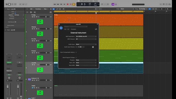Enable the Capture Recording button
The height and width of the screenshot is (99, 176).
point(71,4)
